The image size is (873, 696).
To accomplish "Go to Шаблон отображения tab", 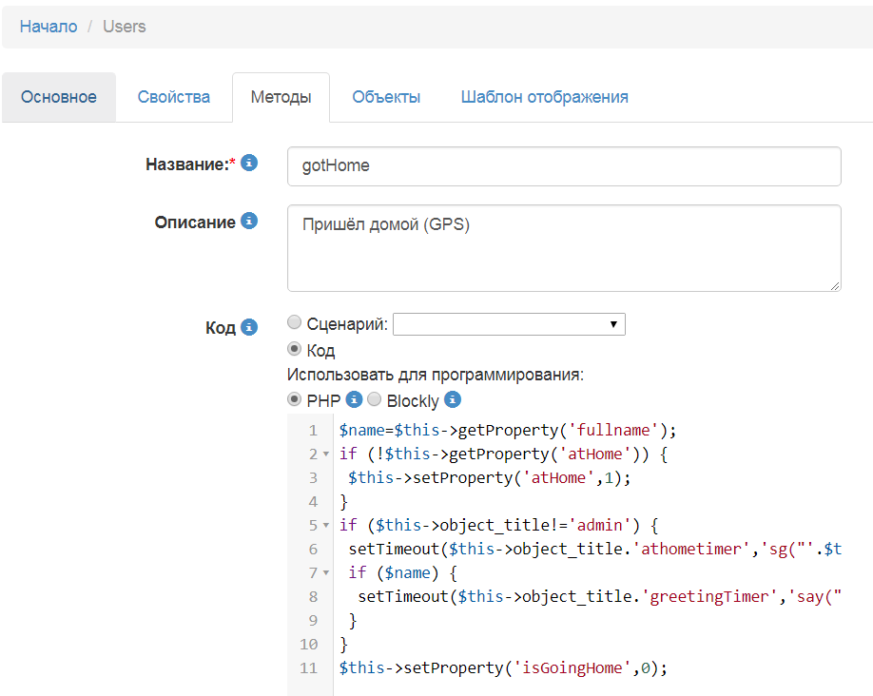I will click(x=544, y=97).
